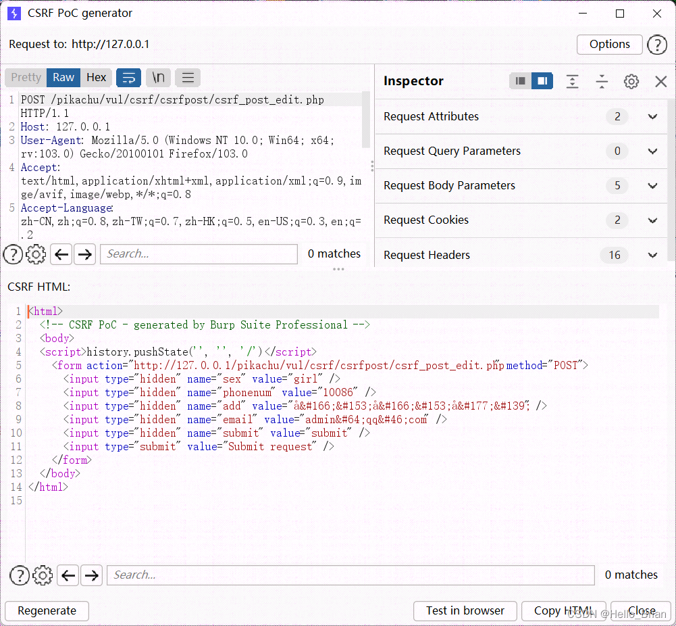
Task: Click hidden input line named email
Action: pos(255,419)
